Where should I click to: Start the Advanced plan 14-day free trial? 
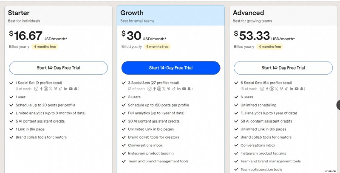(x=283, y=68)
